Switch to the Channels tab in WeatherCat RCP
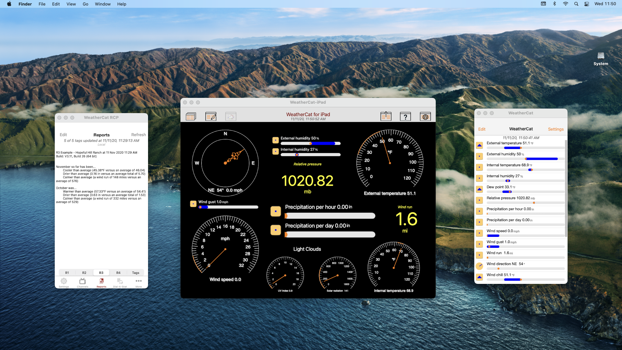 83,283
